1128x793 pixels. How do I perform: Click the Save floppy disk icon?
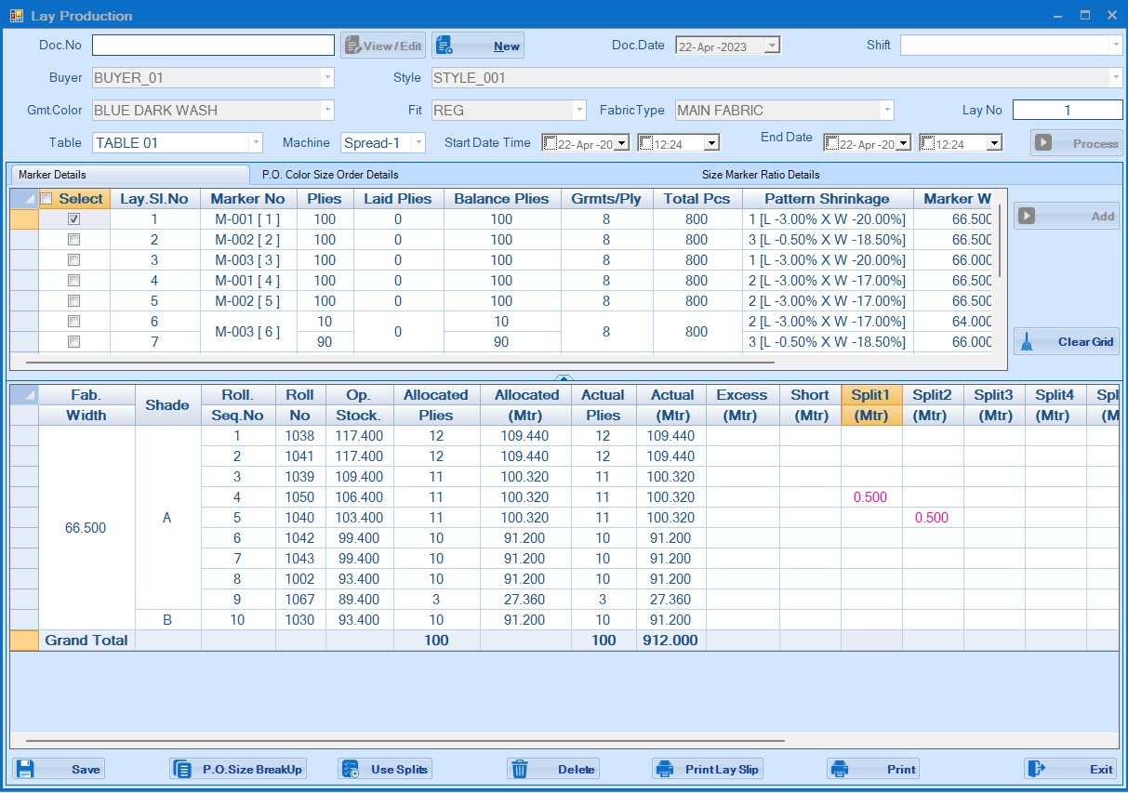(x=25, y=769)
